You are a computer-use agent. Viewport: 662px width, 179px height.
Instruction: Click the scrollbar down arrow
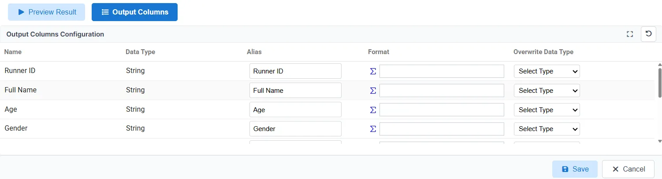660,141
